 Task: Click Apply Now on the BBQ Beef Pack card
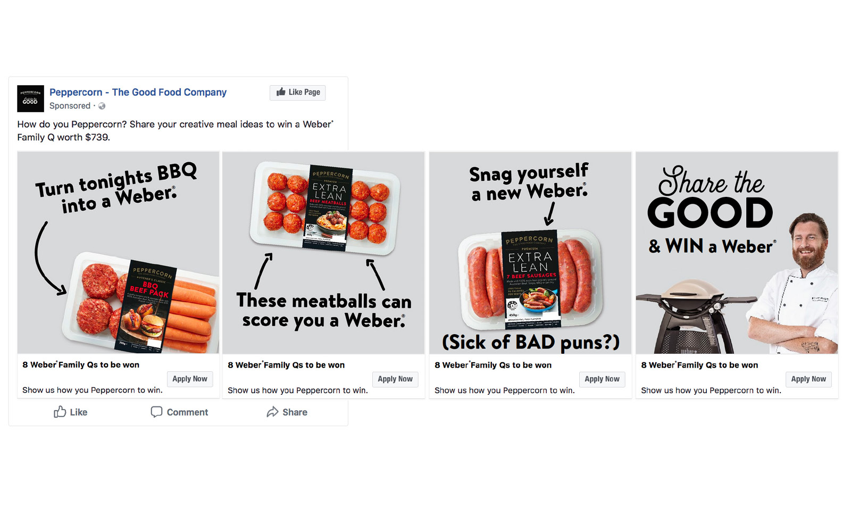pos(190,379)
